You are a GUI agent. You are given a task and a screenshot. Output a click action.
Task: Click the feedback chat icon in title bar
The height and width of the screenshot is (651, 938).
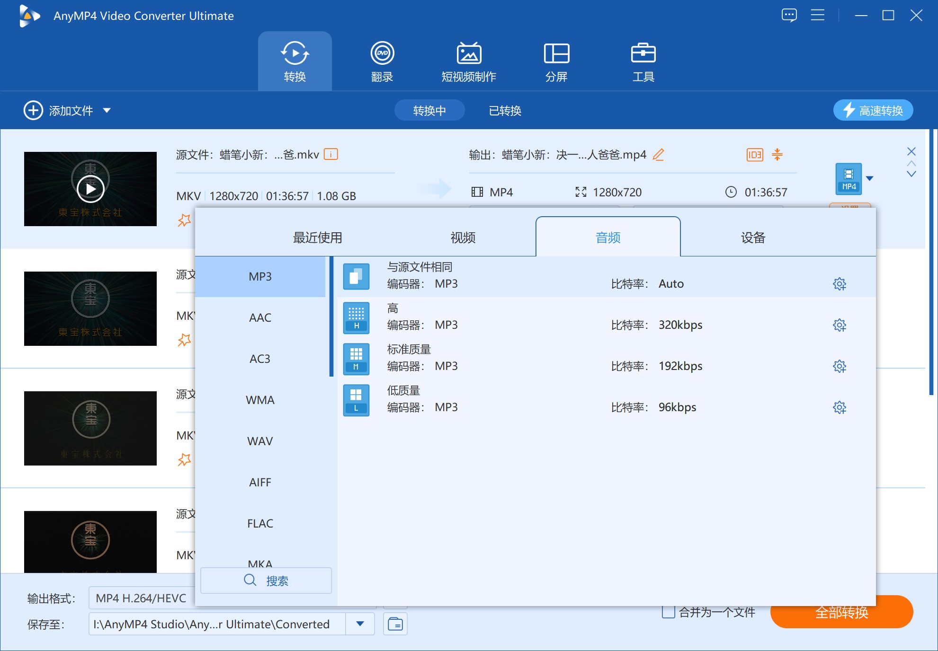pyautogui.click(x=789, y=16)
